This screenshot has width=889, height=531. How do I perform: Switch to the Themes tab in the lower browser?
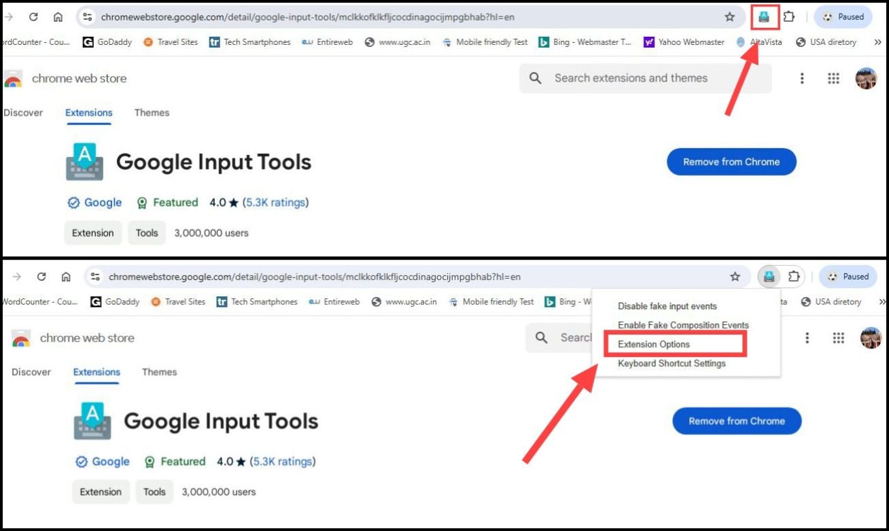click(159, 373)
